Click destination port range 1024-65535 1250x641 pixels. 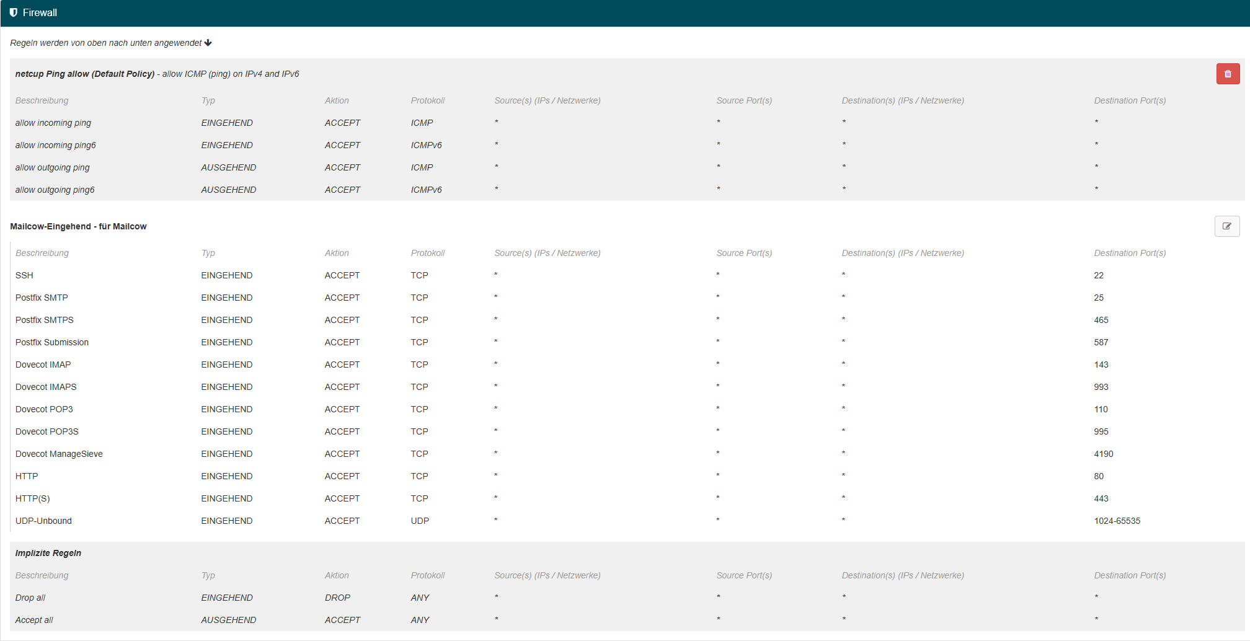click(1117, 521)
